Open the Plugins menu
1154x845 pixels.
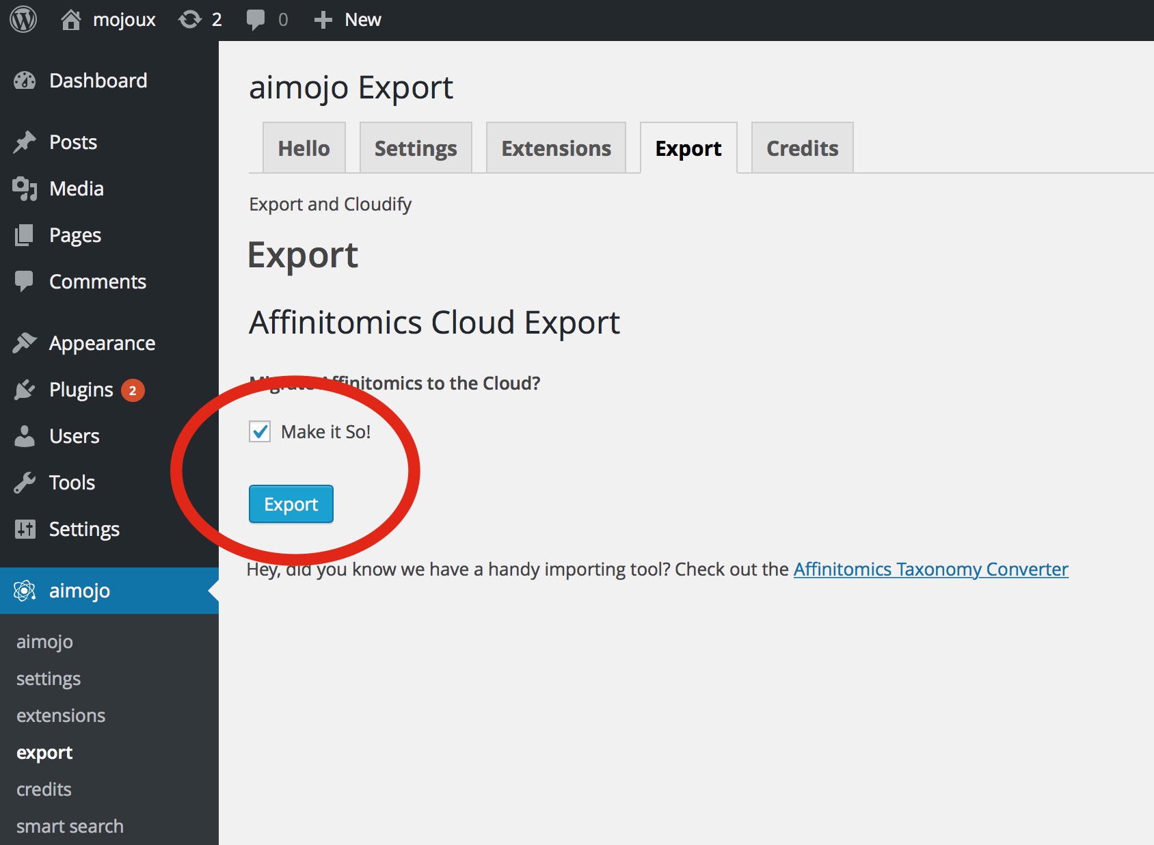109,390
